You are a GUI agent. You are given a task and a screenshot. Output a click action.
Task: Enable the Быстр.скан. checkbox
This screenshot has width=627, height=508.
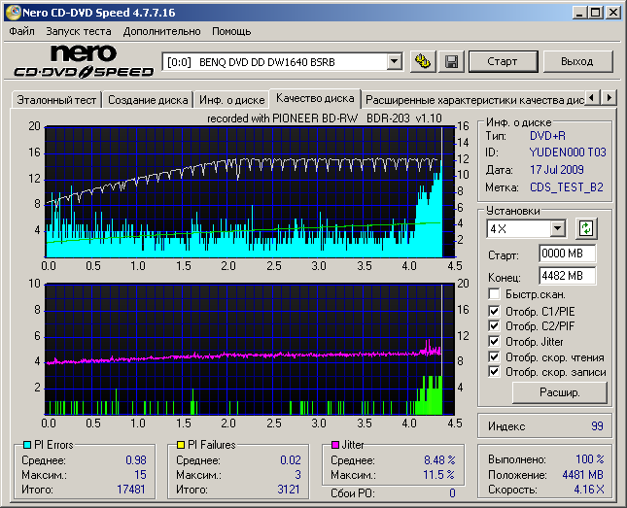coord(496,293)
